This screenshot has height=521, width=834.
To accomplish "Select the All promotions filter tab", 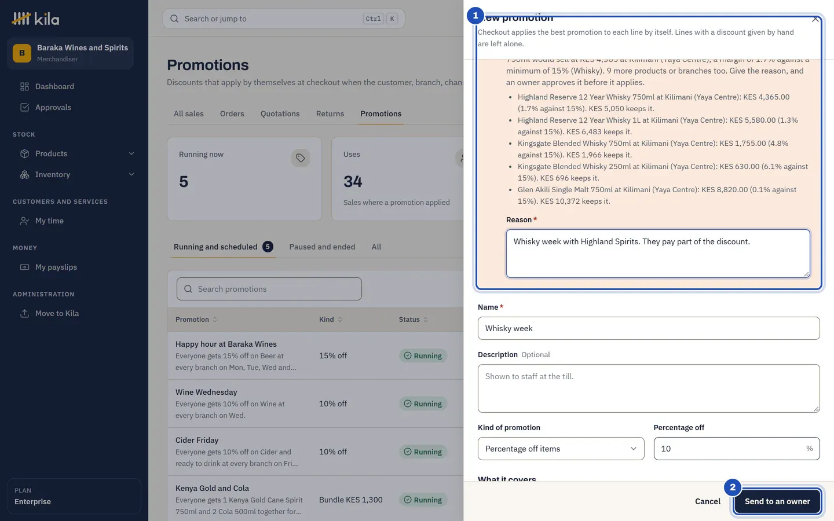I will click(x=376, y=247).
